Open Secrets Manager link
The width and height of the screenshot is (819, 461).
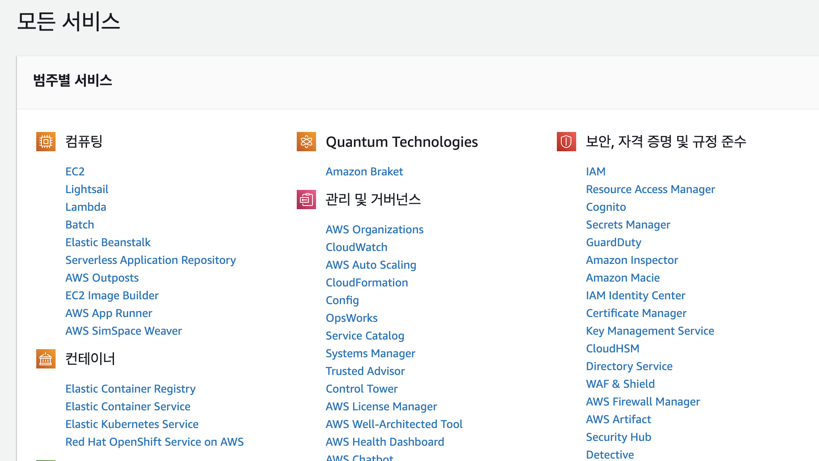pyautogui.click(x=628, y=224)
